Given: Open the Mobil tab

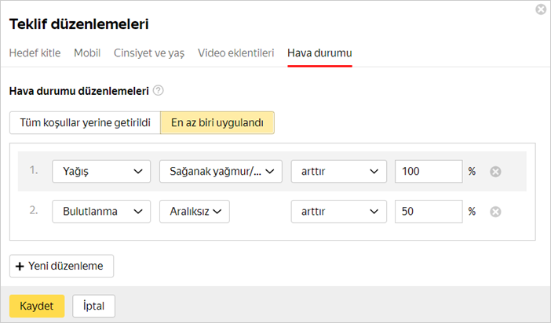Looking at the screenshot, I should pyautogui.click(x=87, y=53).
